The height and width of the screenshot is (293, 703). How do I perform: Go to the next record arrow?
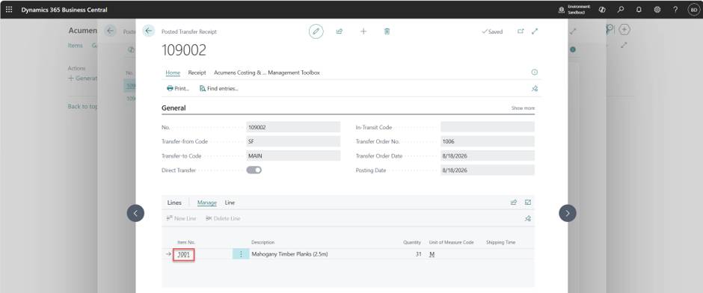[x=567, y=213]
